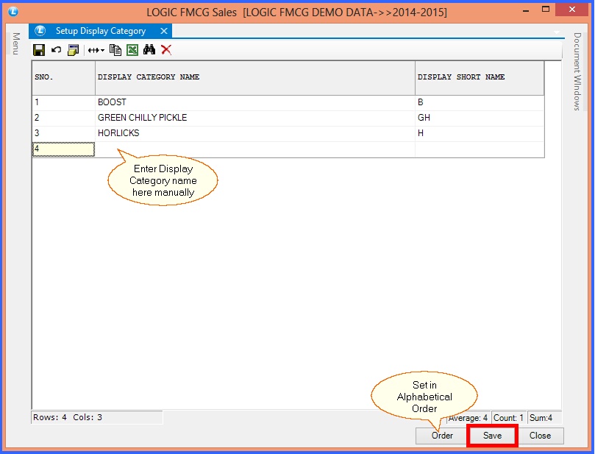Select the HORLICKS category cell
This screenshot has width=595, height=454.
(x=255, y=133)
